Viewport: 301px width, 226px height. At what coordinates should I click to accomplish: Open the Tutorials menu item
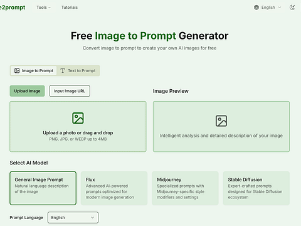(70, 8)
